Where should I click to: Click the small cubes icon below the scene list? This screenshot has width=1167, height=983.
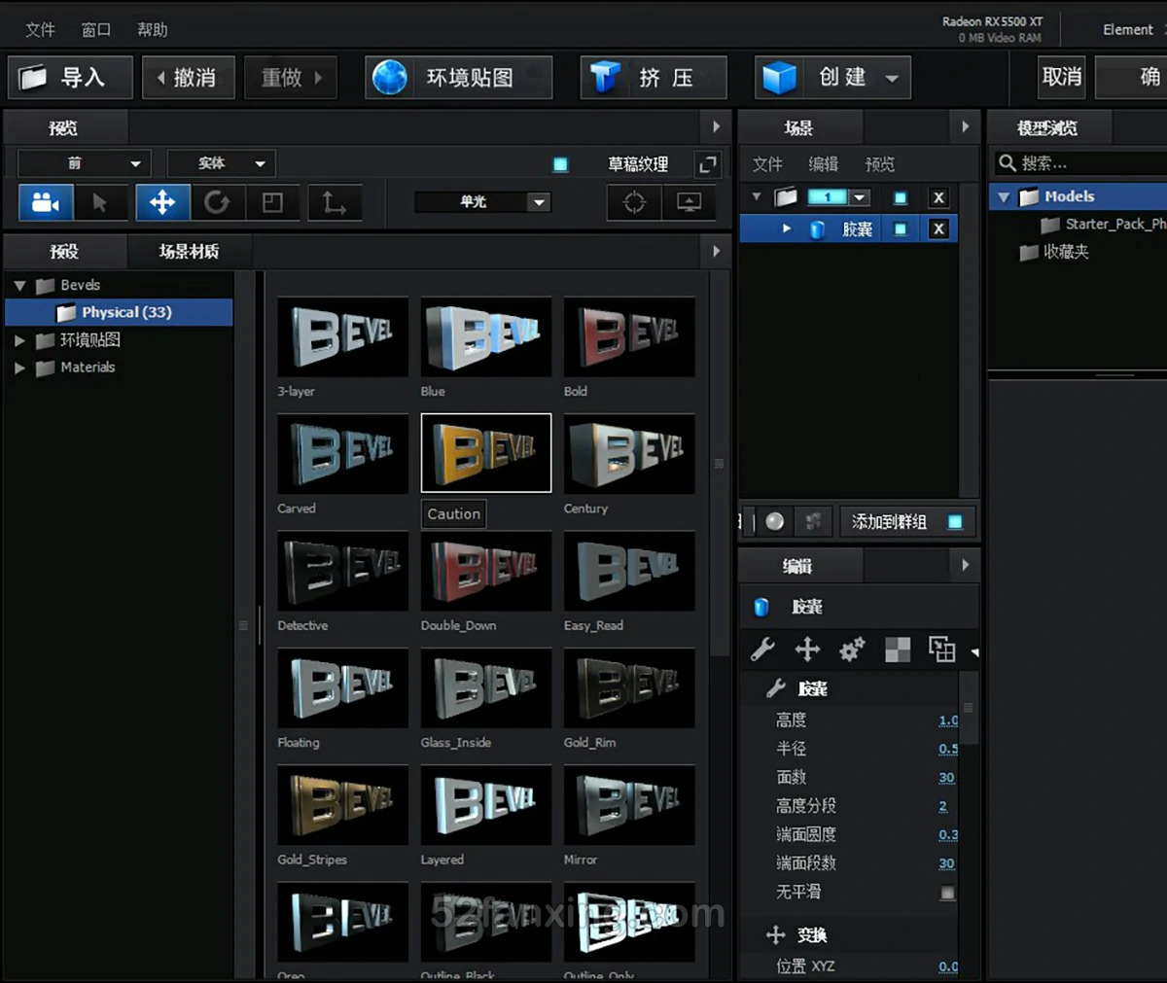click(814, 521)
